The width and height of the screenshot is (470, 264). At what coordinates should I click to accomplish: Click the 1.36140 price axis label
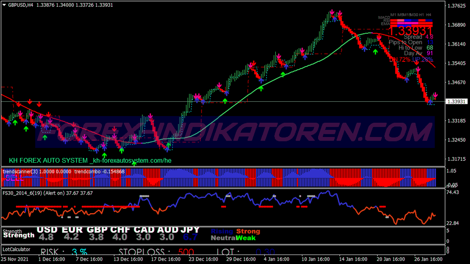pos(456,44)
